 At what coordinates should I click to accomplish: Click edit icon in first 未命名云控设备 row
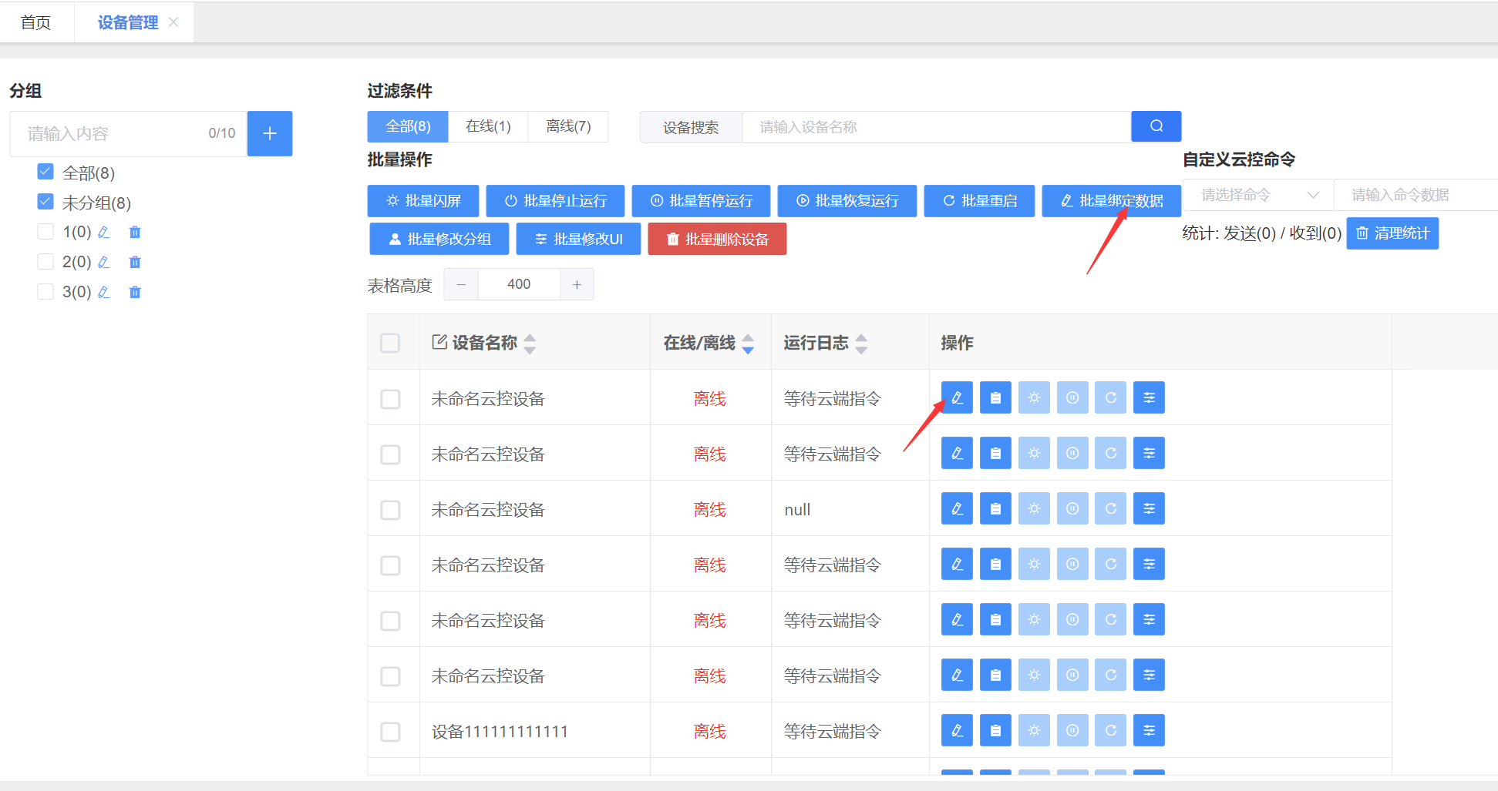click(957, 397)
